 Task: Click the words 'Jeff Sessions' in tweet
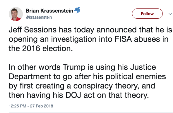tap(32, 30)
